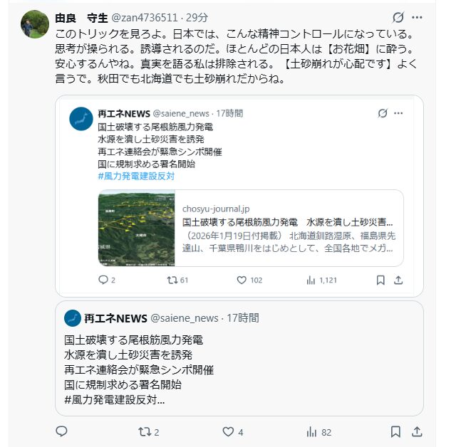
Task: Open the main post's three-dot more menu
Action: tap(418, 17)
